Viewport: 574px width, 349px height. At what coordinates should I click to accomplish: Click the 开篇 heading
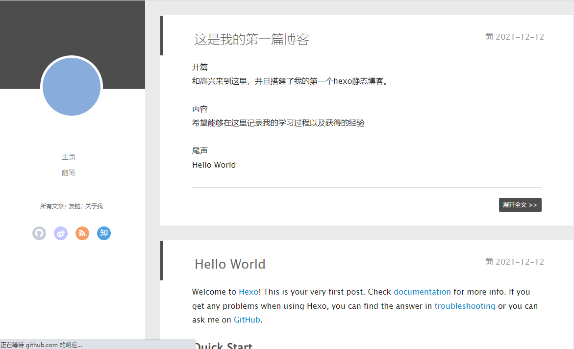pos(200,67)
